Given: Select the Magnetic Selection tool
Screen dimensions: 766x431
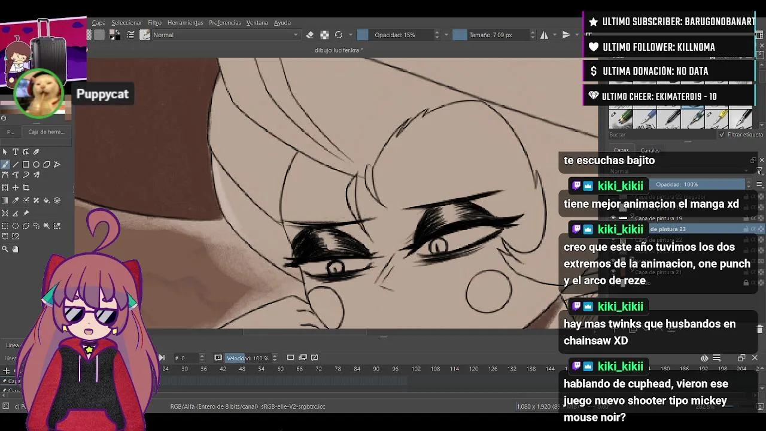Looking at the screenshot, I should pos(16,236).
